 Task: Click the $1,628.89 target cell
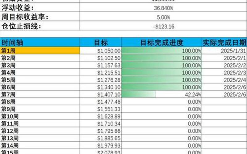[101, 116]
